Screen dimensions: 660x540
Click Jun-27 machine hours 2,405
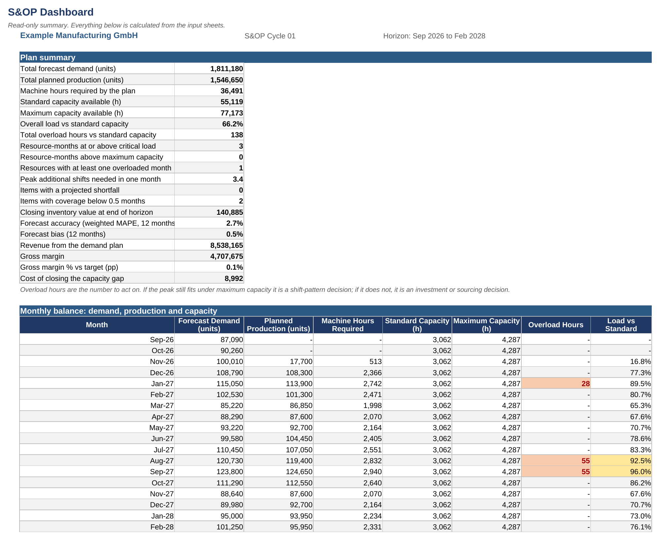coord(348,438)
